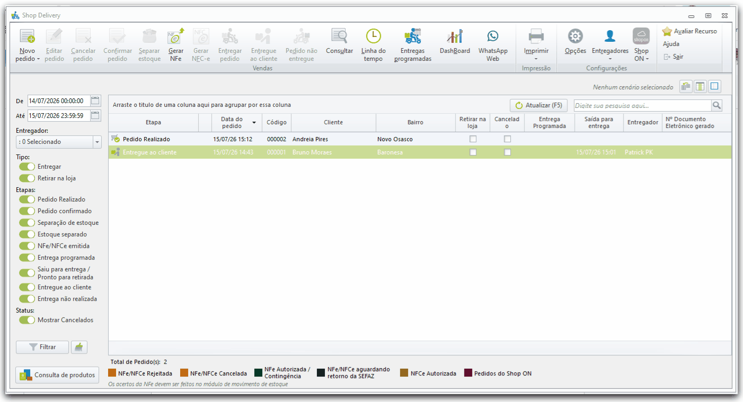Click the Entregar pedido scooter icon
The height and width of the screenshot is (402, 743).
[x=230, y=36]
